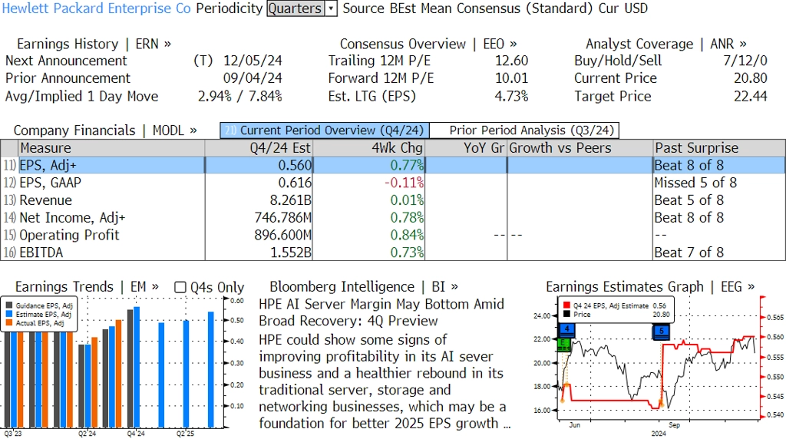
Task: Open Earnings History ERN link
Action: 94,44
